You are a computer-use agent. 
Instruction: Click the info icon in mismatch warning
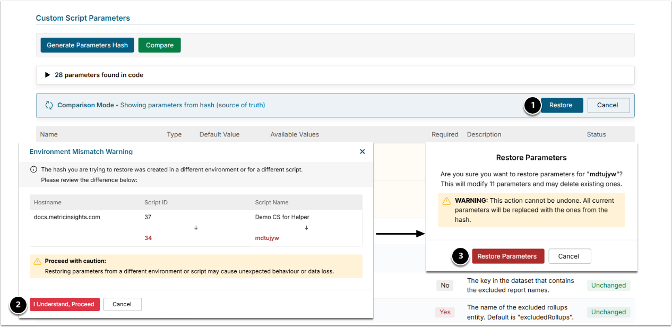click(x=33, y=169)
